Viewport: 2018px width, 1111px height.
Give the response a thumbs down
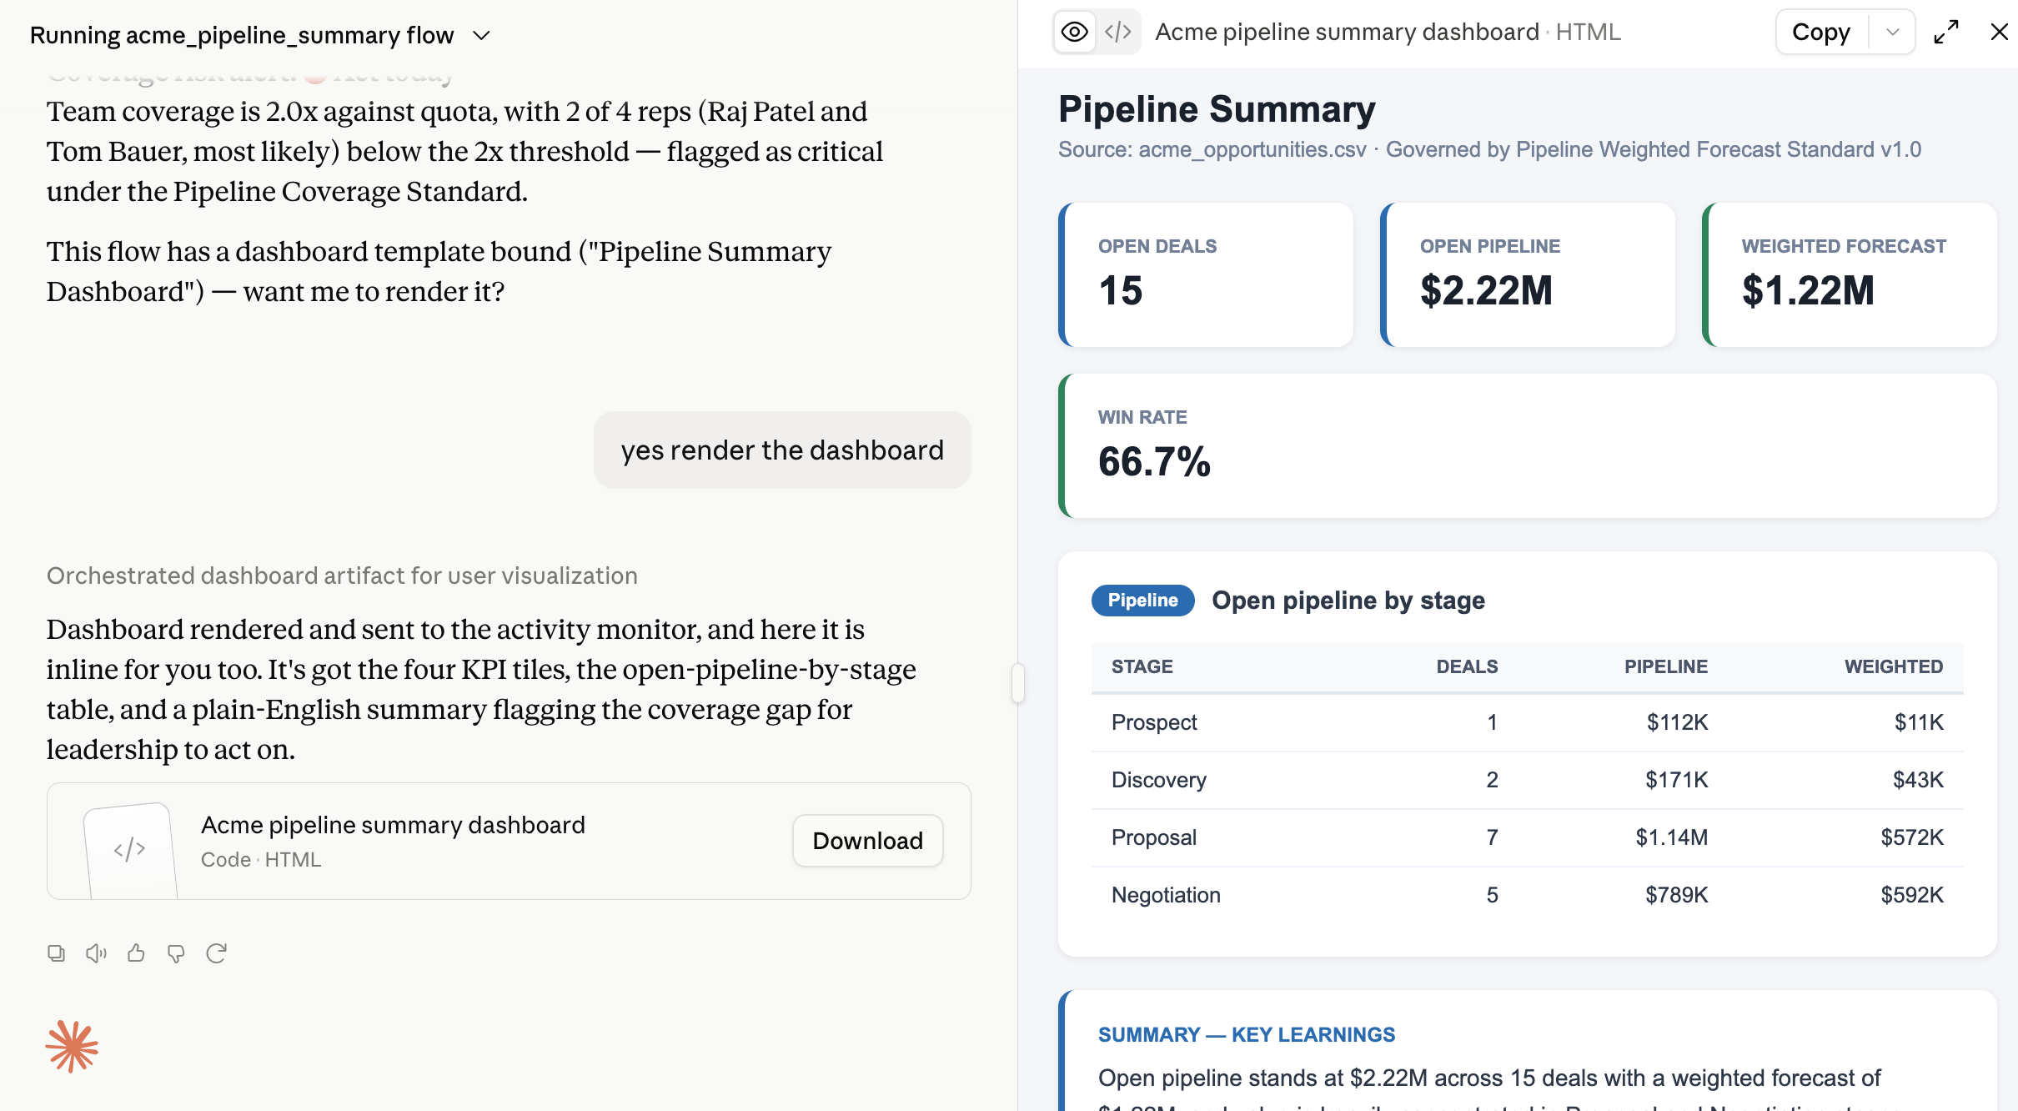176,953
